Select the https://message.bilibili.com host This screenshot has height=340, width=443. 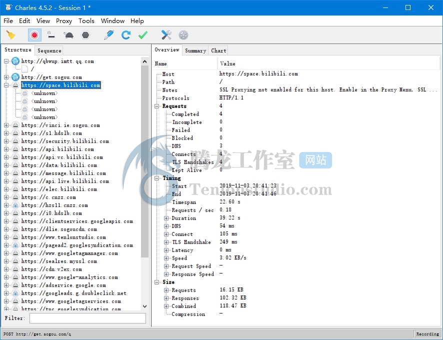(63, 173)
